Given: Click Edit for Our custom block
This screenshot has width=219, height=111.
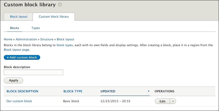Looking at the screenshot, I should 162,101.
